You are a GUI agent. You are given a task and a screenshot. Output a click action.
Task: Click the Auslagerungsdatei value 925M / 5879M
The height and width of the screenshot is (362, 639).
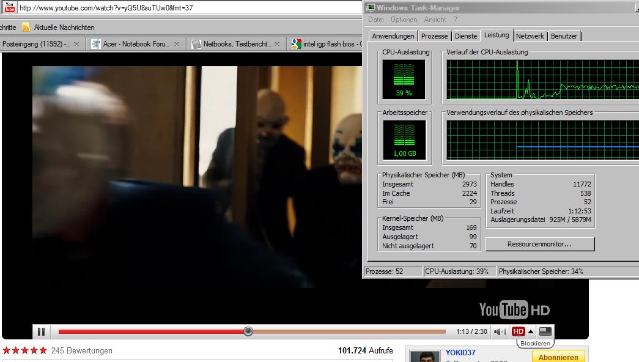[570, 220]
